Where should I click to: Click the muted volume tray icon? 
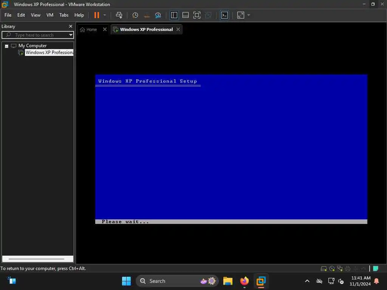(341, 281)
